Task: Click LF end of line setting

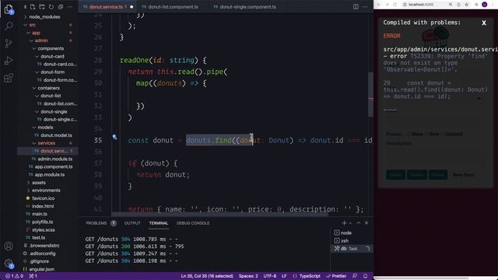Action: (284, 276)
